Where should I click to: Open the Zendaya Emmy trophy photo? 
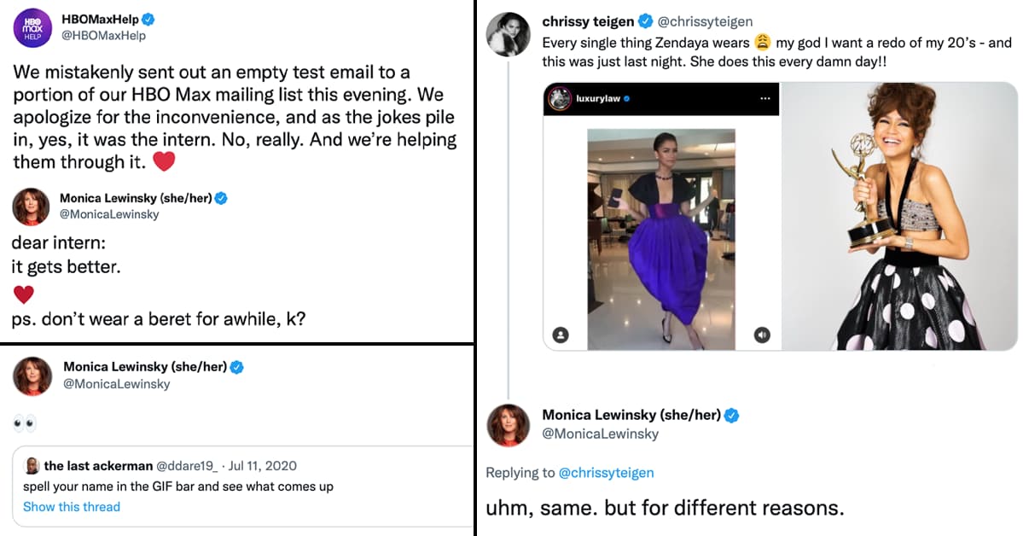(893, 215)
